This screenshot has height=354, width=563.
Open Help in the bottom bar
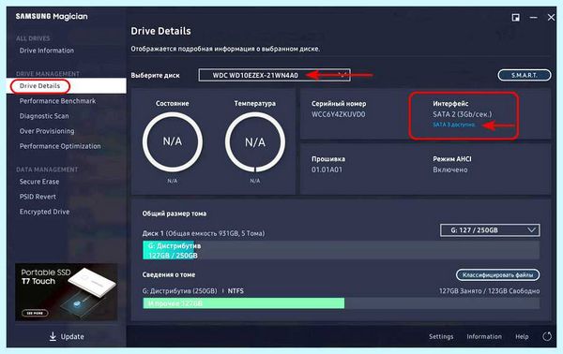522,336
